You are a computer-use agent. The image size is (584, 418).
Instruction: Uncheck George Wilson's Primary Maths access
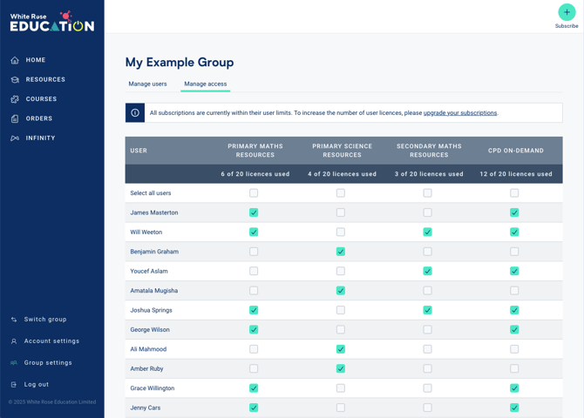click(254, 329)
